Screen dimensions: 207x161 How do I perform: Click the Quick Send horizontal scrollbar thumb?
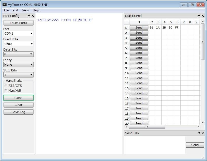(x=147, y=127)
